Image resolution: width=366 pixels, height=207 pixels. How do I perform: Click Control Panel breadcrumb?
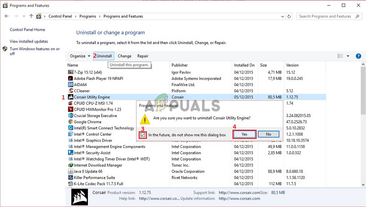point(60,16)
